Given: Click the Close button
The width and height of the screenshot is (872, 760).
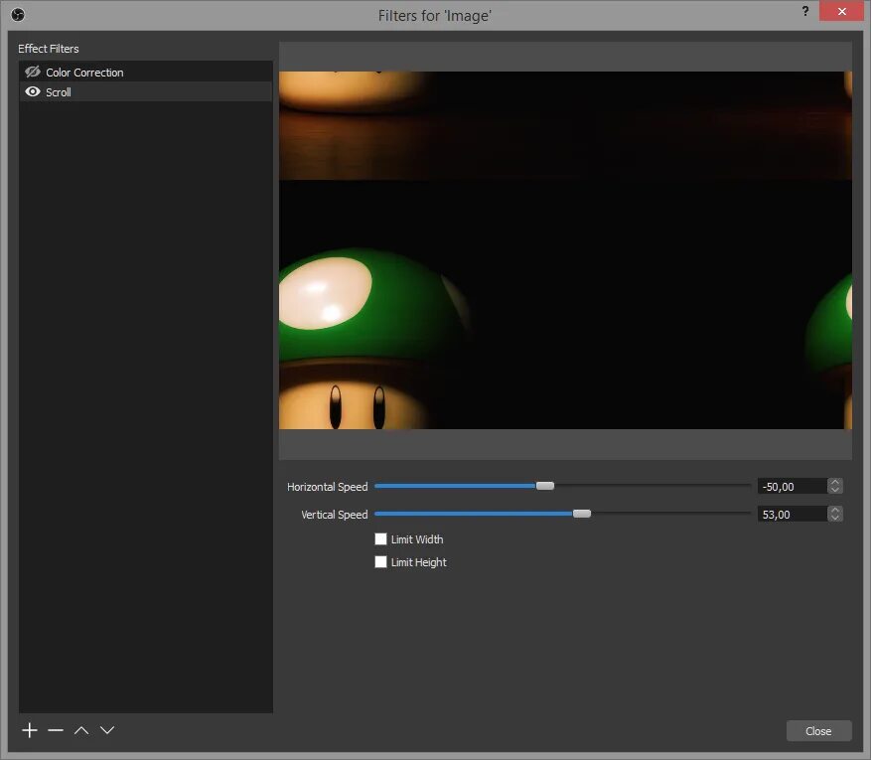Looking at the screenshot, I should (818, 730).
